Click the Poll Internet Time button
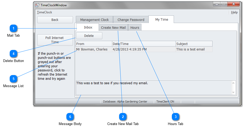The height and width of the screenshot is (130, 244). (x=55, y=40)
